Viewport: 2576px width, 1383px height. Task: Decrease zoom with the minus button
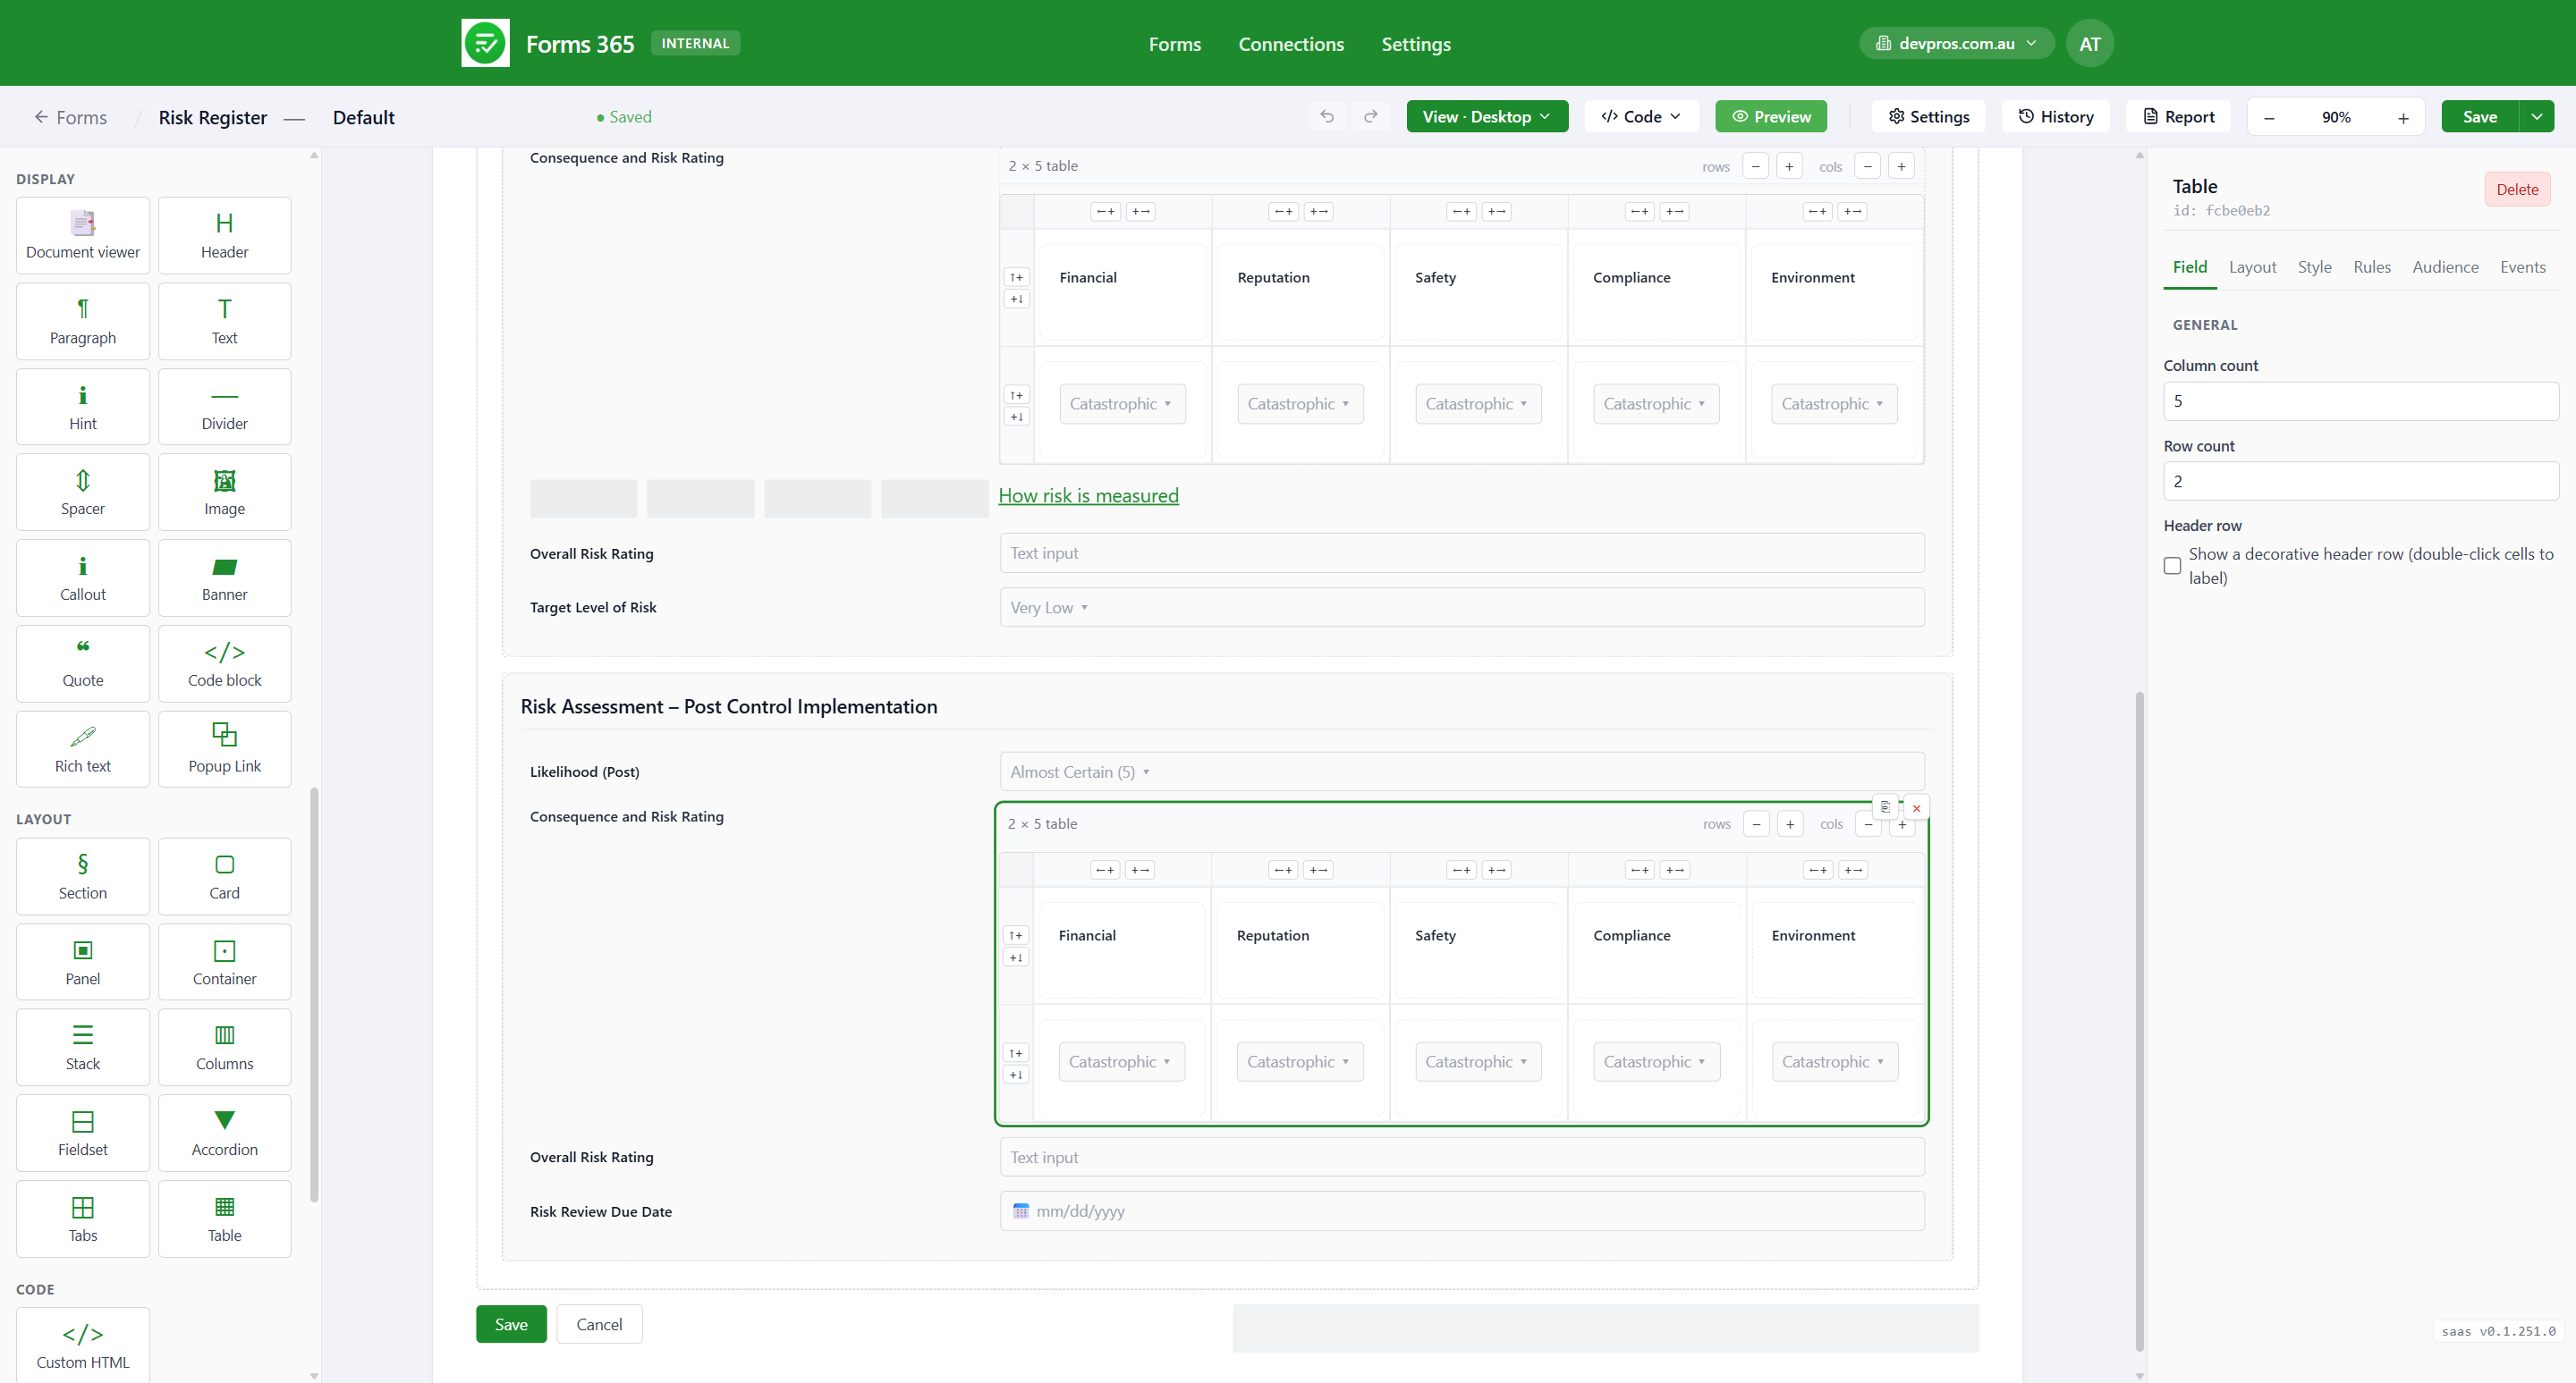pos(2269,118)
